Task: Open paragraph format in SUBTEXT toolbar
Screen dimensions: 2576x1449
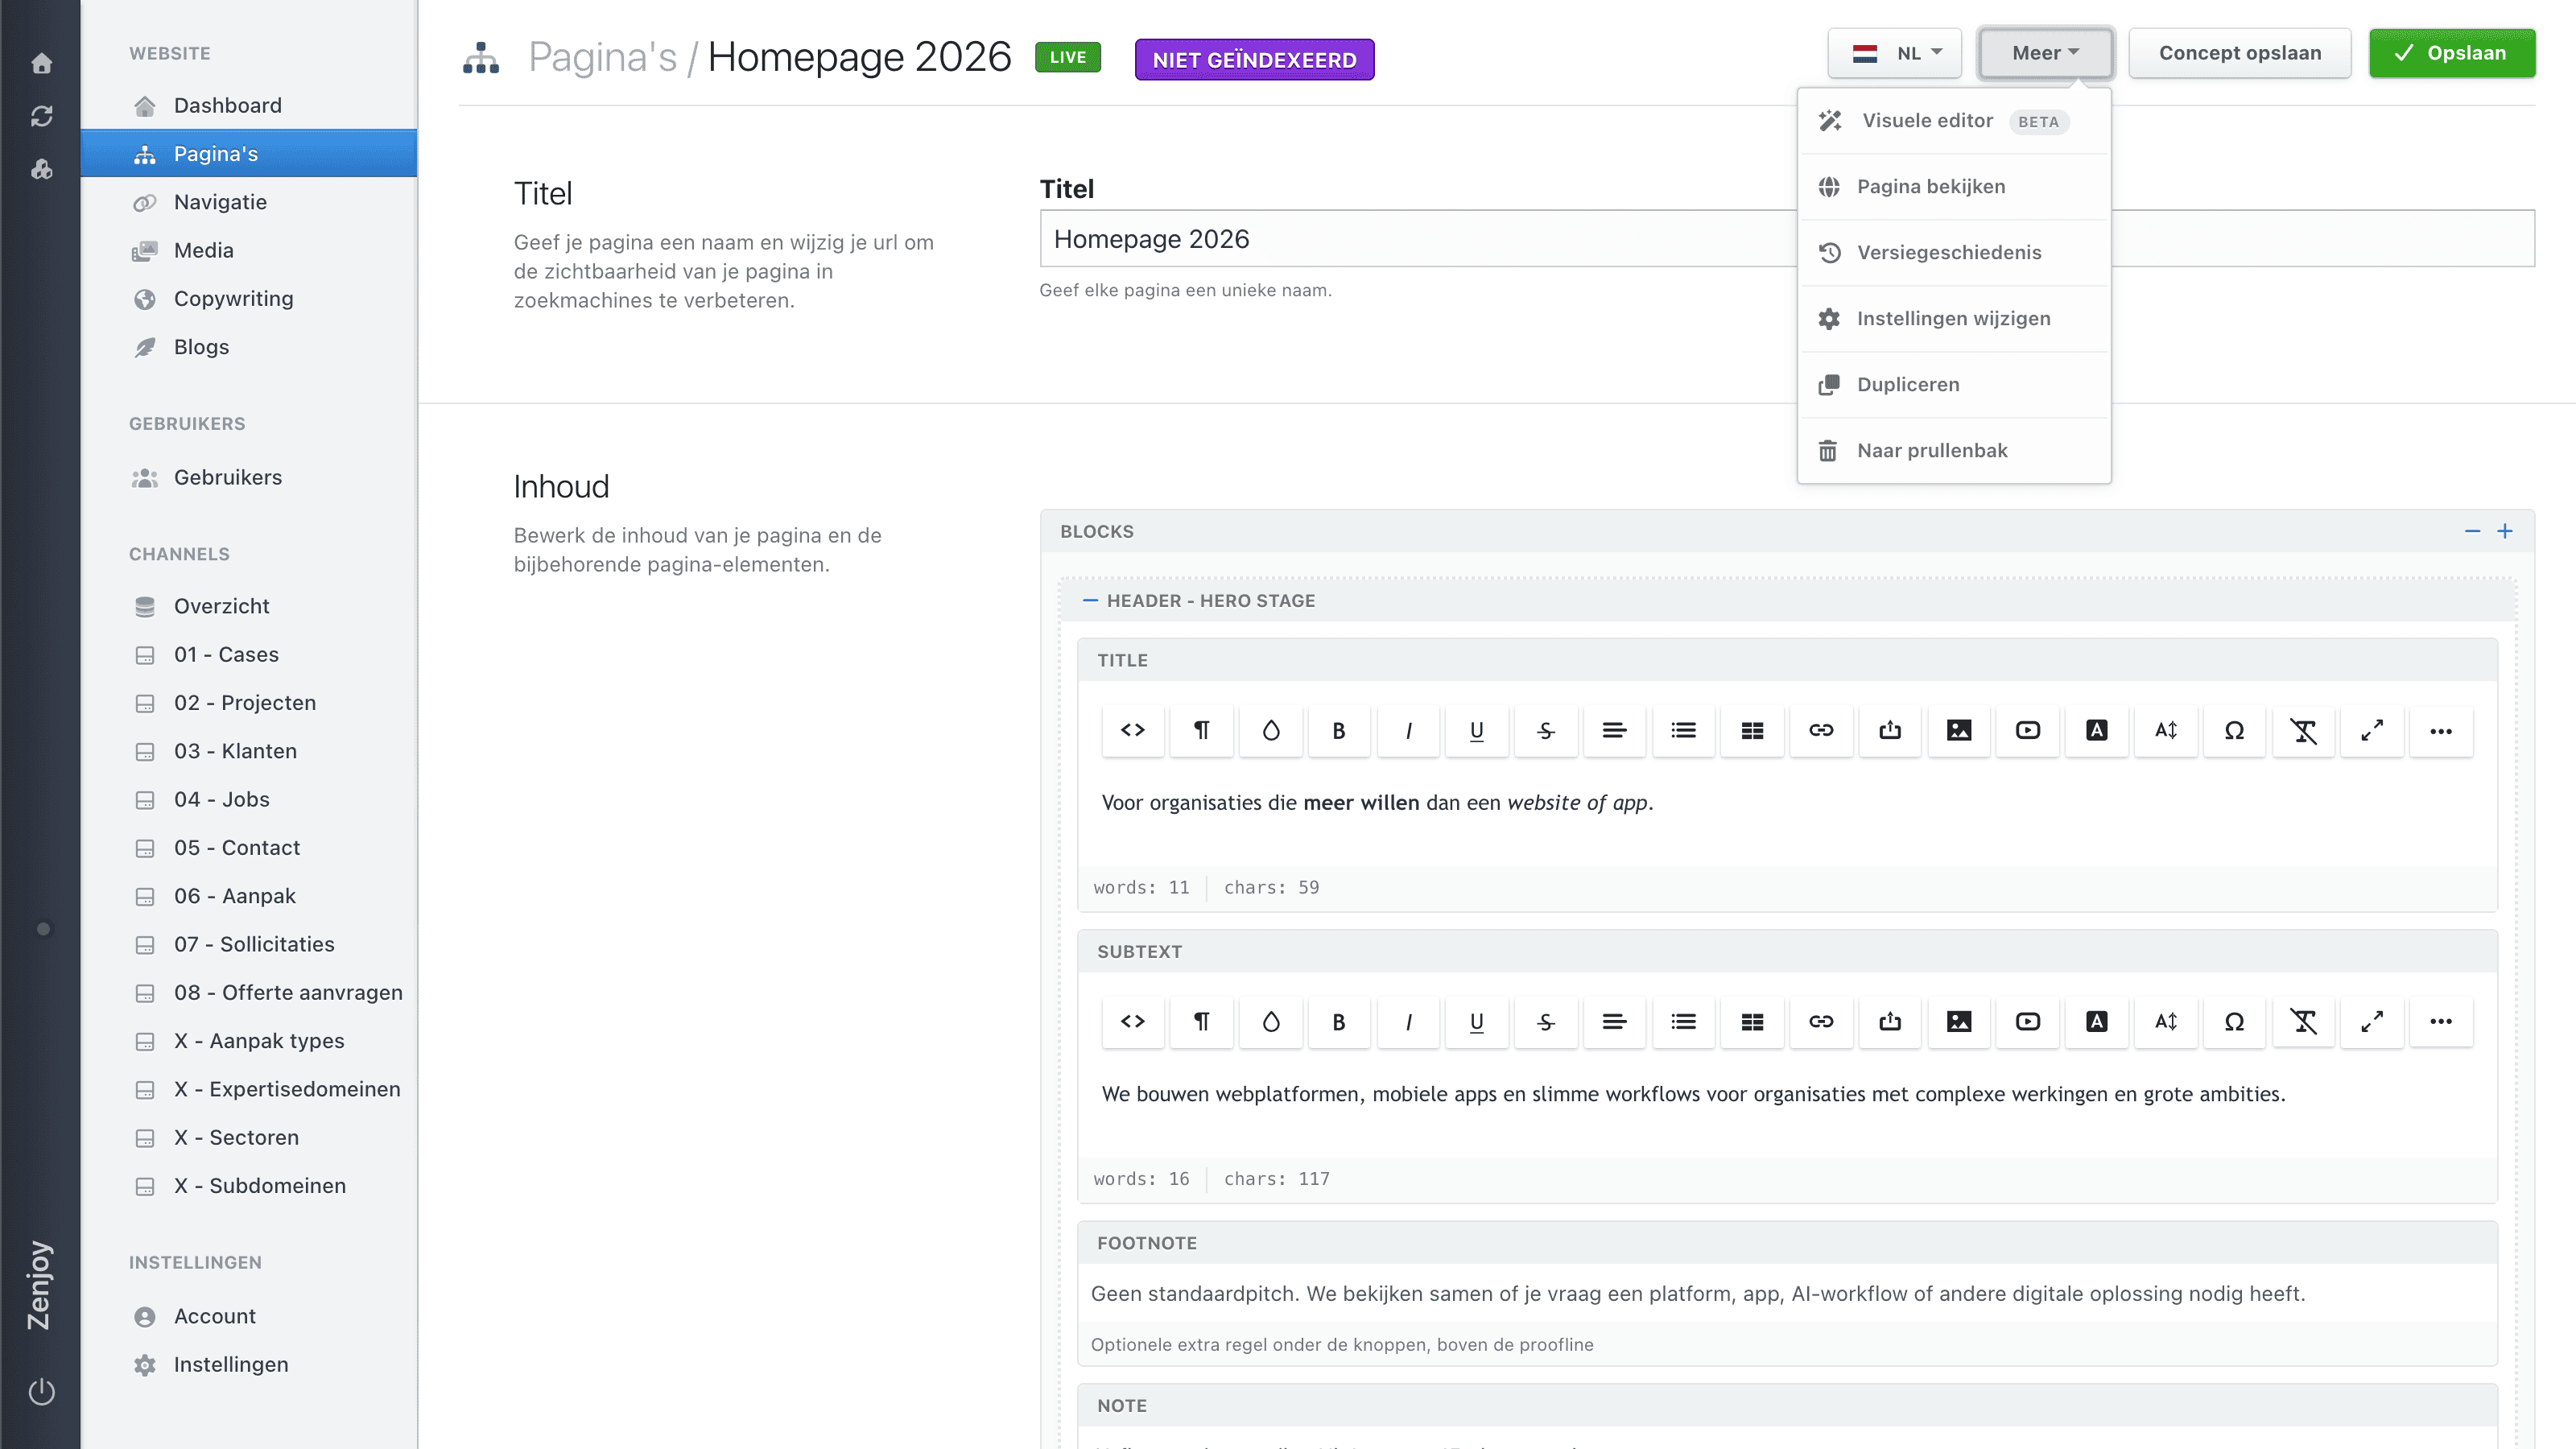Action: tap(1202, 1021)
